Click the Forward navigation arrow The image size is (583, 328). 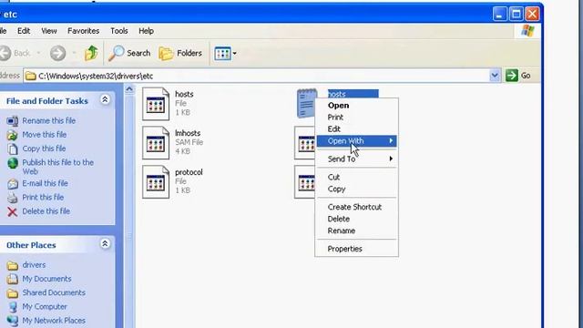pyautogui.click(x=57, y=53)
